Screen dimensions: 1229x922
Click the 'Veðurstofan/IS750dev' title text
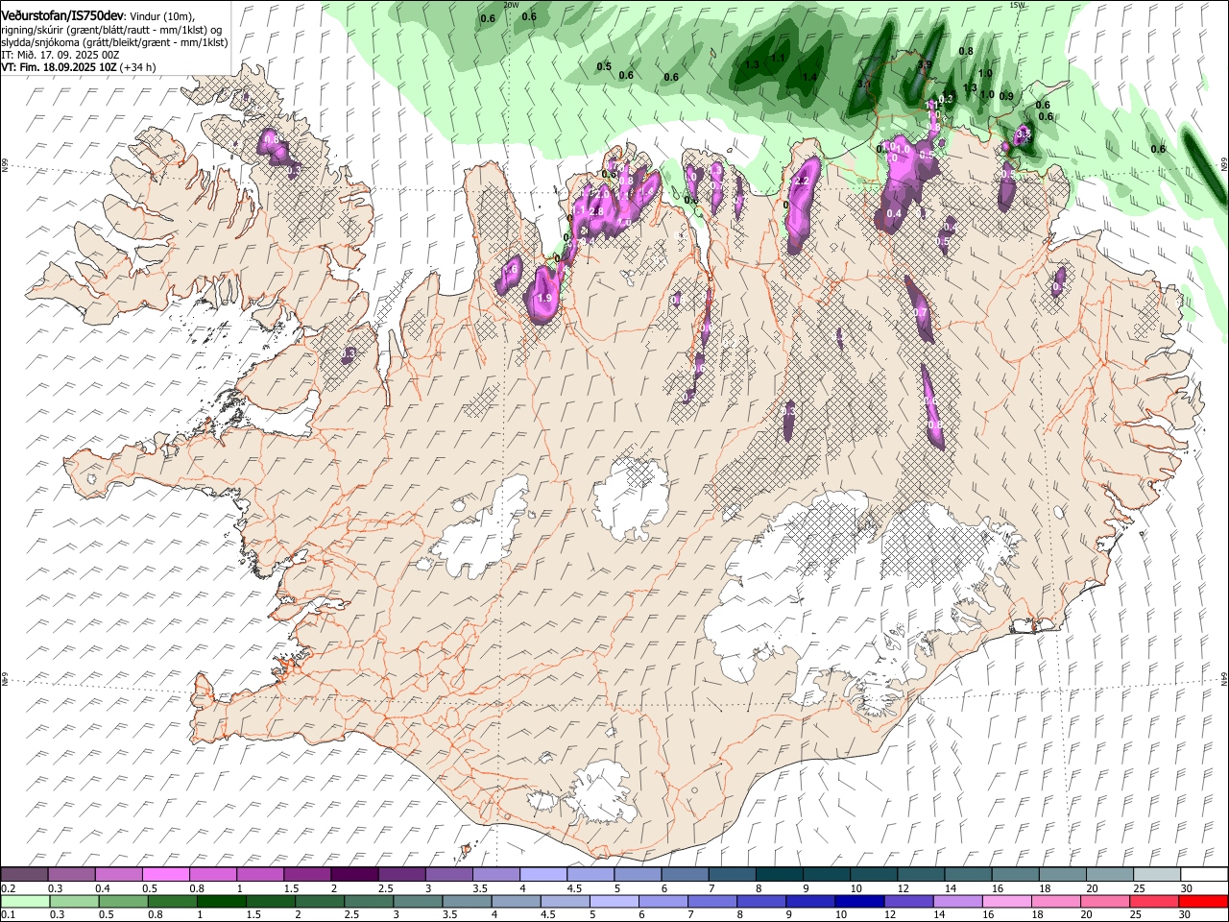(62, 14)
